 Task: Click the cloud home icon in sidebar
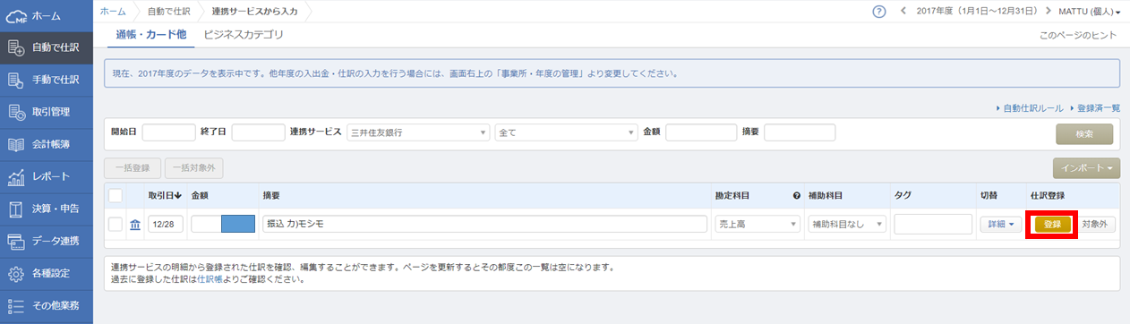pos(15,15)
